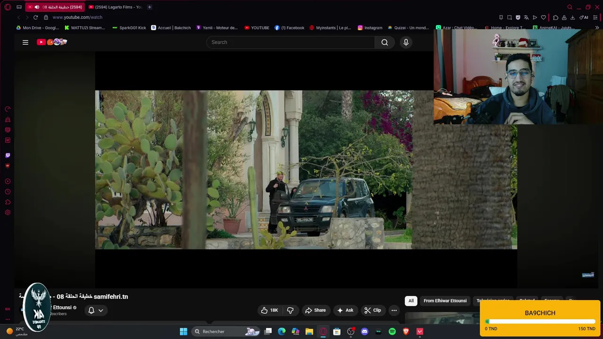
Task: Open Twitch in Opera sidebar
Action: pos(8,155)
